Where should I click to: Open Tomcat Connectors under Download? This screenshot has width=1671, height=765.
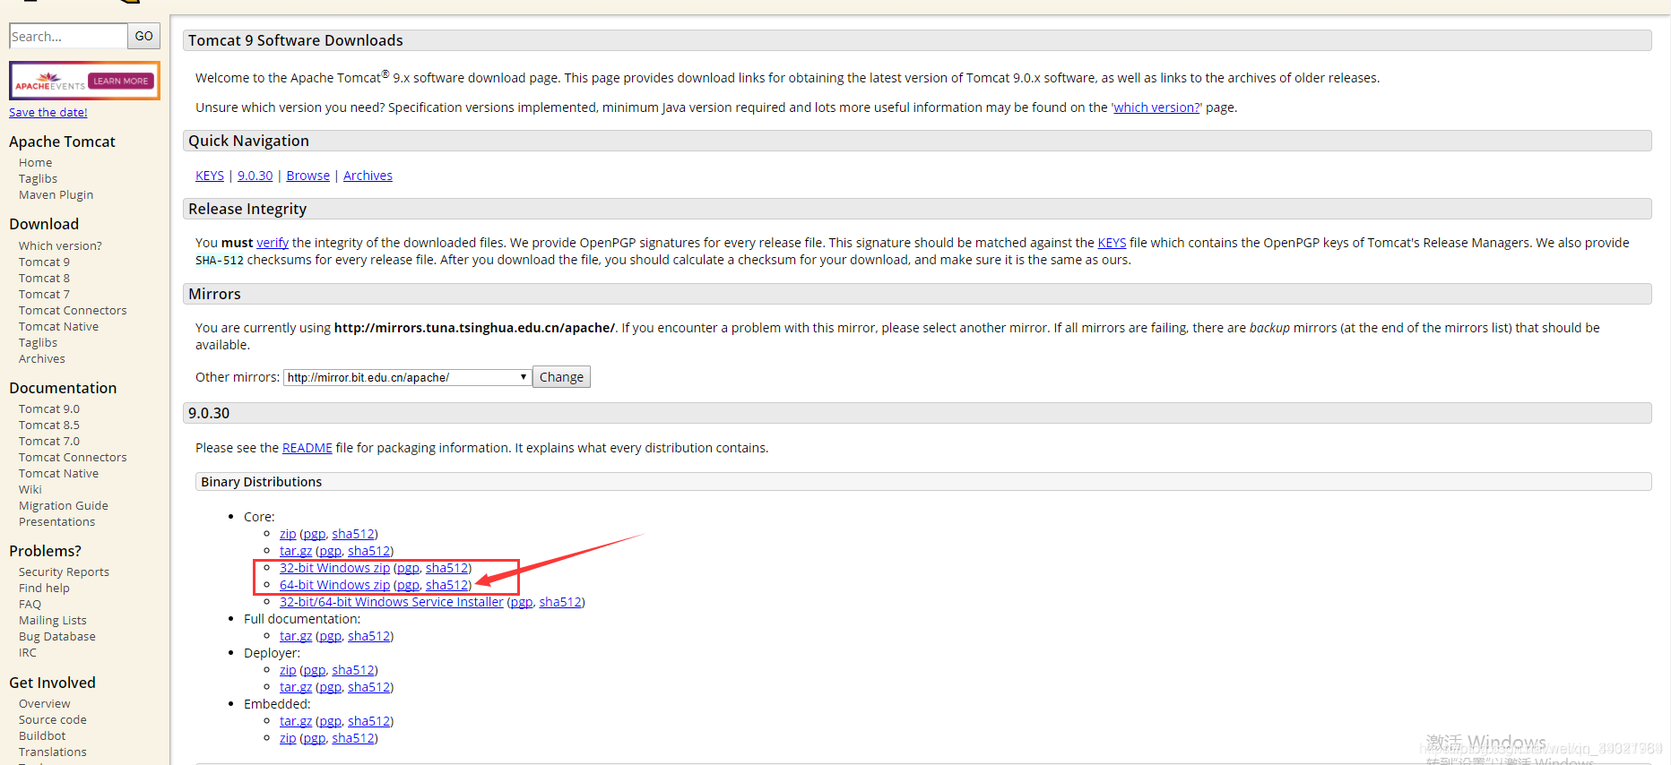coord(73,310)
